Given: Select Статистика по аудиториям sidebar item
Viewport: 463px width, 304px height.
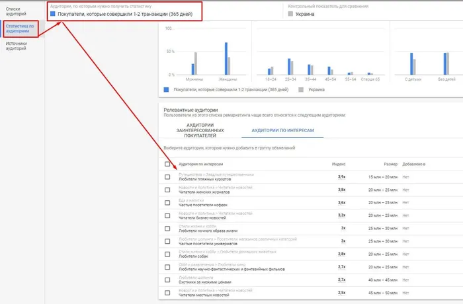Looking at the screenshot, I should (20, 28).
